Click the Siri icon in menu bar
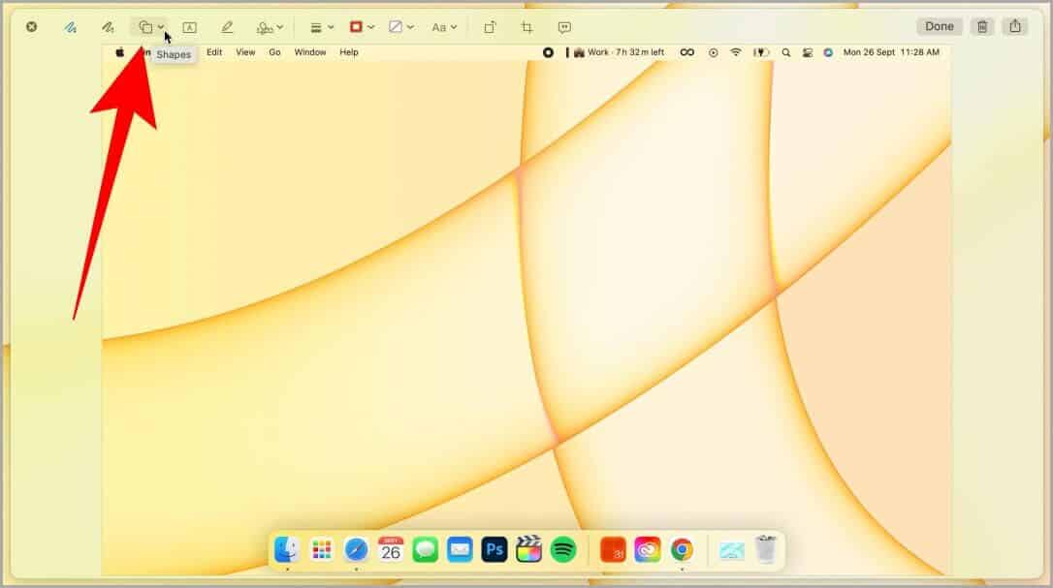The width and height of the screenshot is (1053, 588). click(x=828, y=52)
